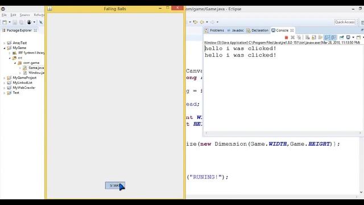Open the File menu

[4, 15]
